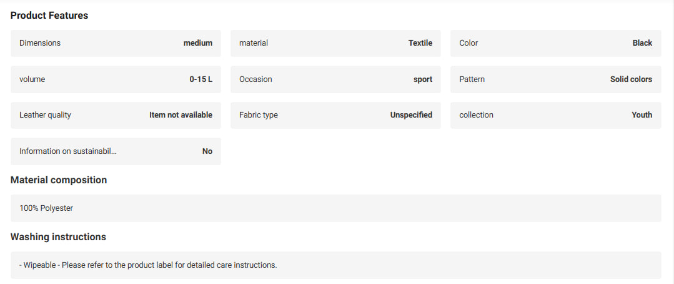Click the Product Features heading
Viewport: 674px width, 284px height.
(x=49, y=16)
